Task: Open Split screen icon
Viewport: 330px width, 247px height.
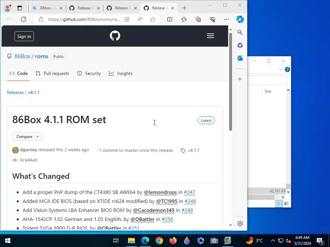Action: (170, 19)
